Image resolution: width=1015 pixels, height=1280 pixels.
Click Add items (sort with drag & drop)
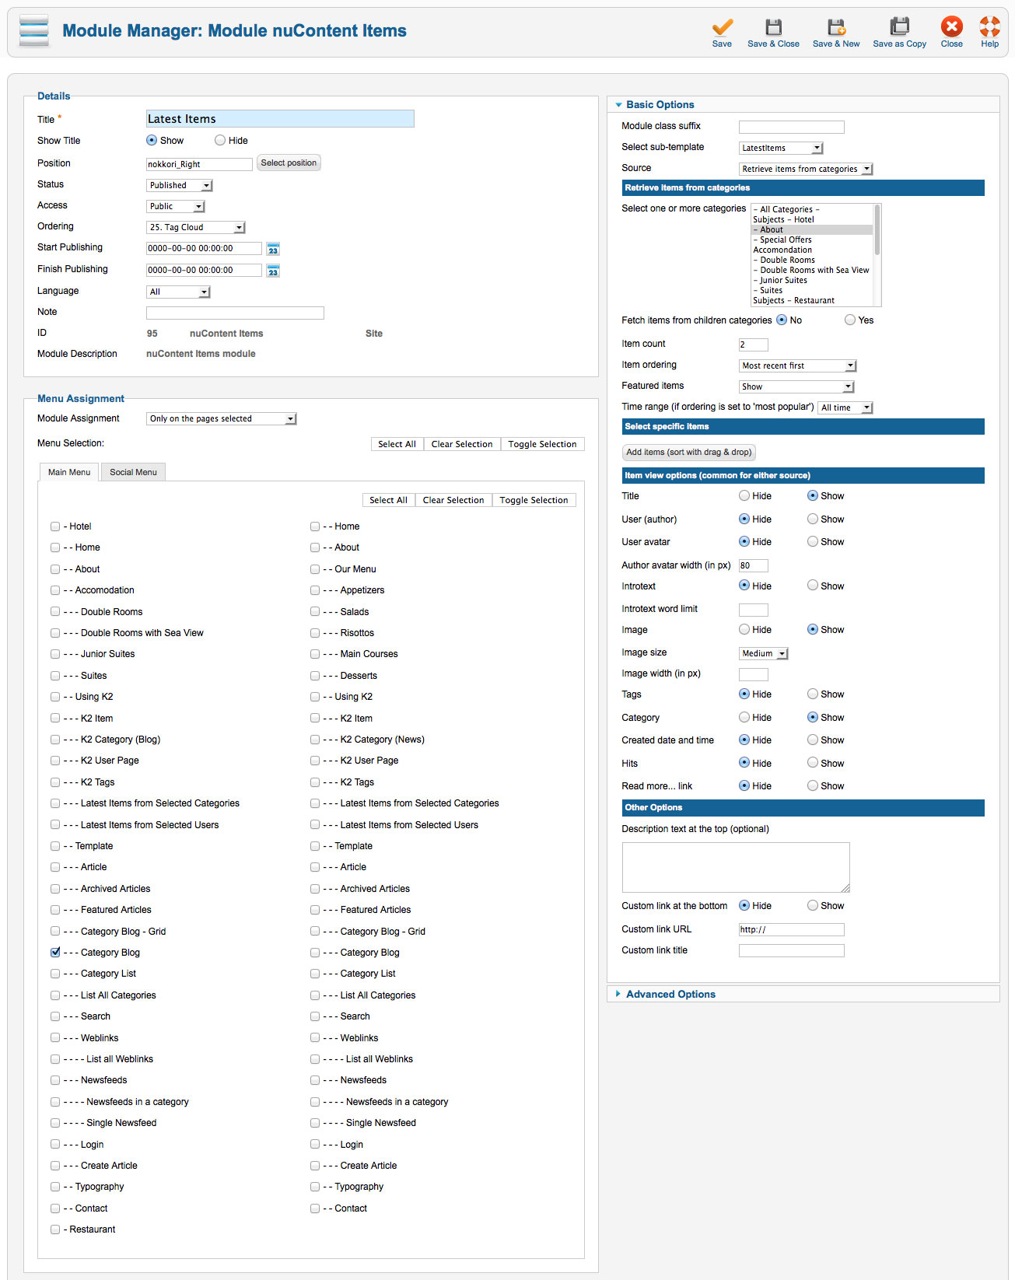click(x=688, y=452)
